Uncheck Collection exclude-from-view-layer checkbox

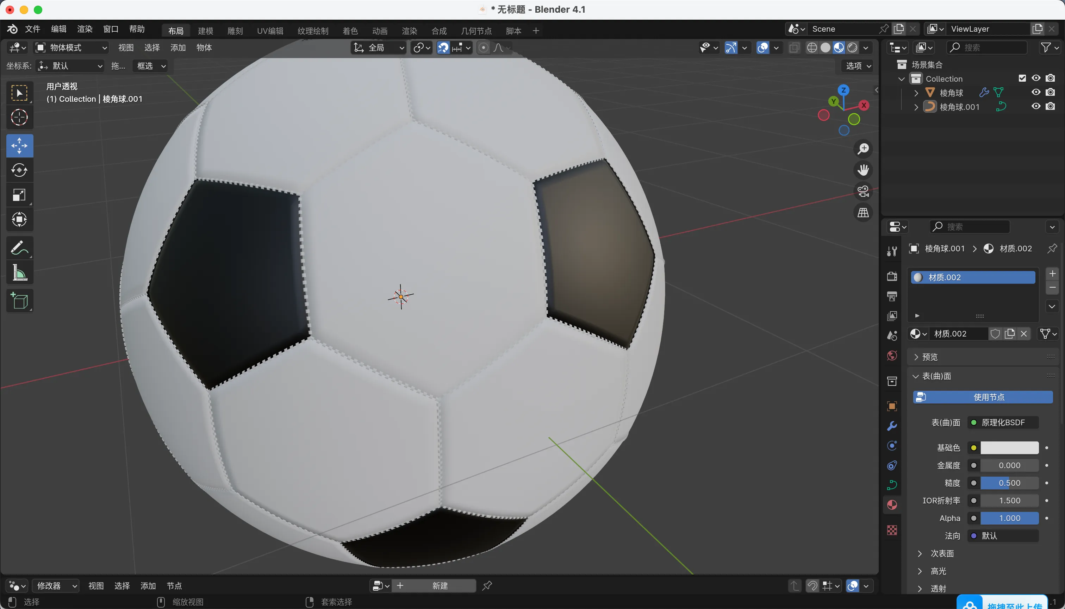tap(1022, 78)
